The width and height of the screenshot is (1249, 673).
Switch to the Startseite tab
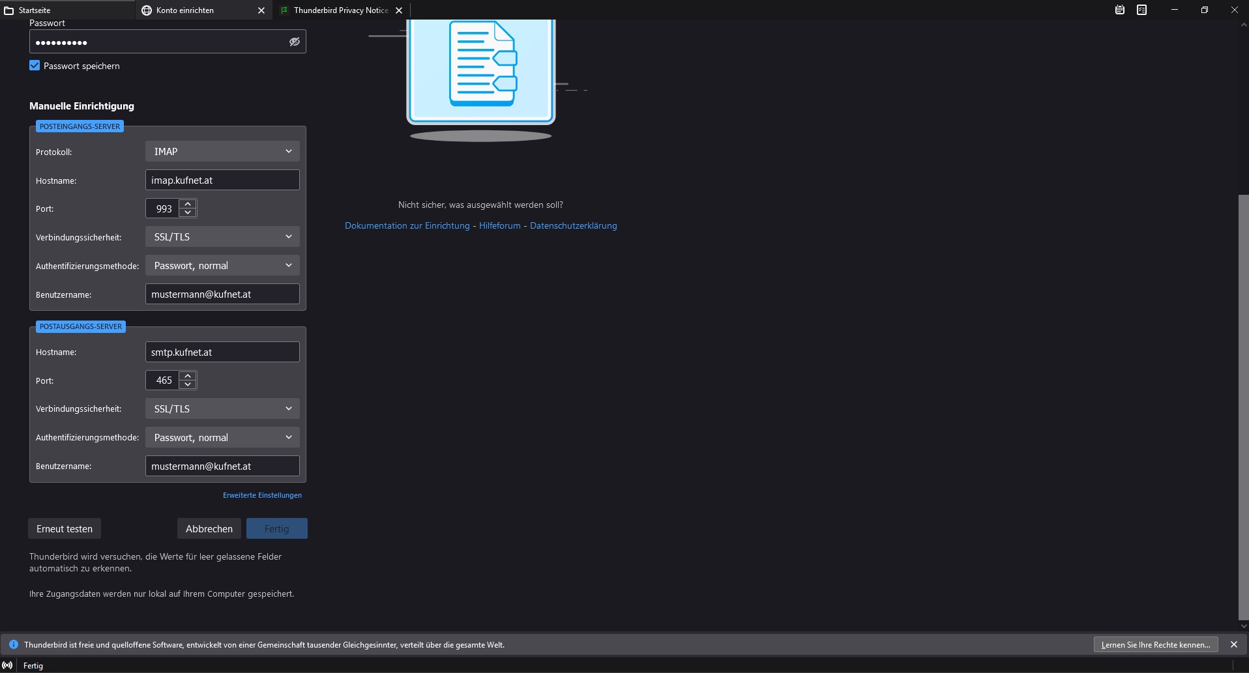[65, 10]
